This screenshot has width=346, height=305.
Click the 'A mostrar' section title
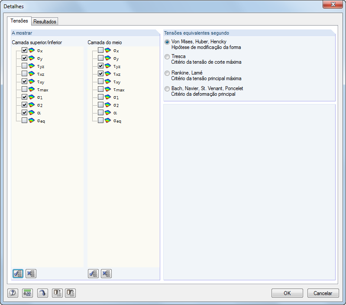22,33
